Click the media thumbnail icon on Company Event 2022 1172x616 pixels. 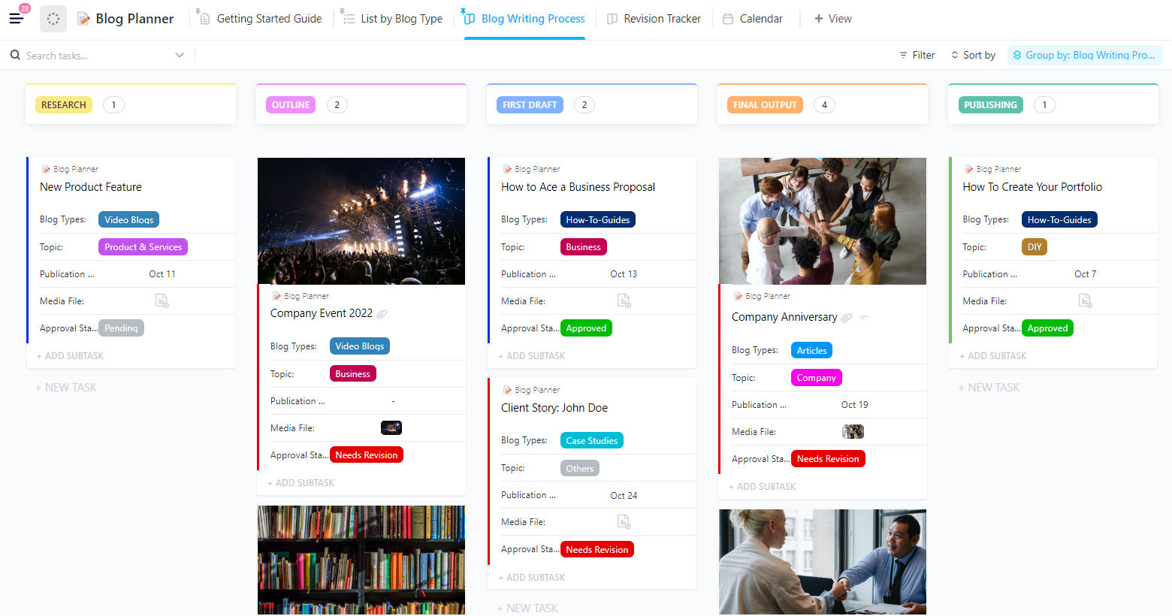click(391, 427)
